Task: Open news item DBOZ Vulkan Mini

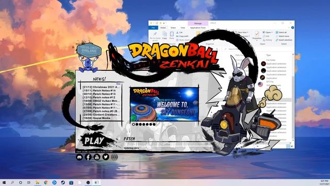Action: point(101,101)
